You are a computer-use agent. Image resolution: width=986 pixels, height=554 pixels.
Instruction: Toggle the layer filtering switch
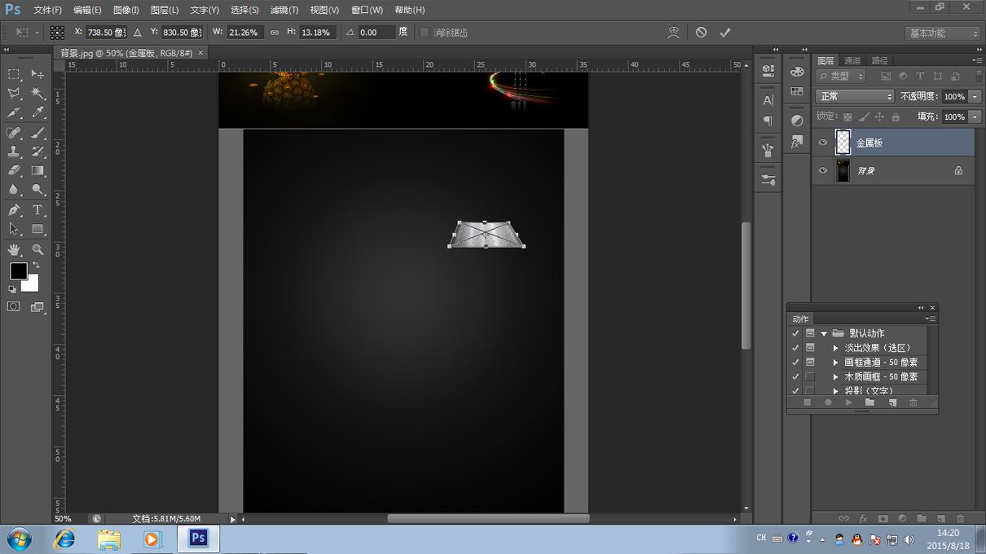pos(978,76)
